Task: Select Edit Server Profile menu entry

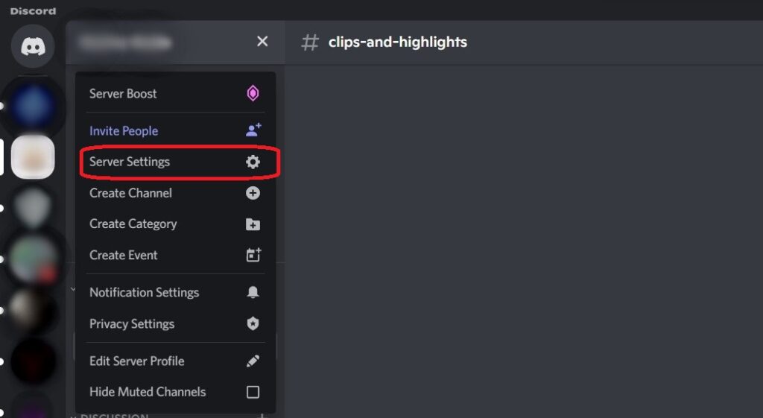Action: tap(175, 361)
